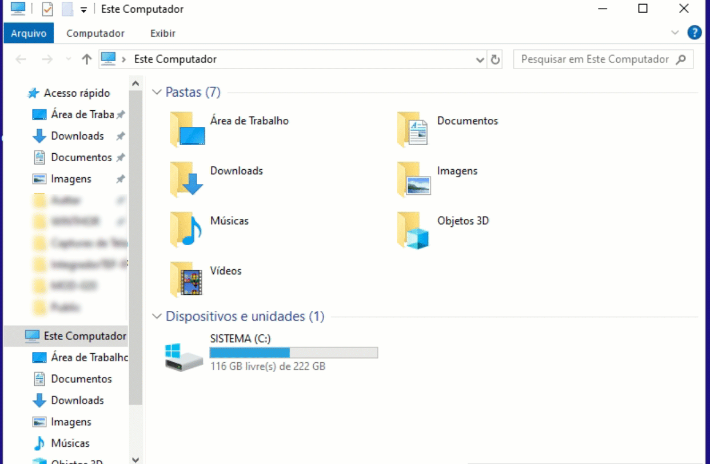The width and height of the screenshot is (710, 464).
Task: Click the Pastas (7) group header
Action: coord(193,92)
